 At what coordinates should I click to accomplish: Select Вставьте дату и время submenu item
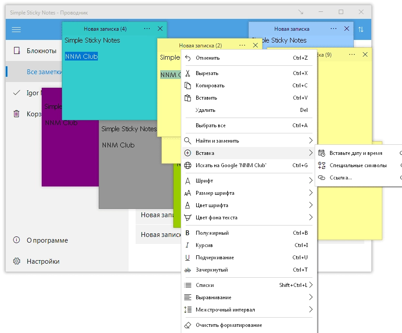point(359,153)
